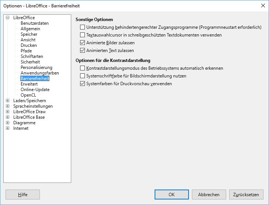
Task: Open the Anwendungsfarben settings page
Action: pos(39,73)
